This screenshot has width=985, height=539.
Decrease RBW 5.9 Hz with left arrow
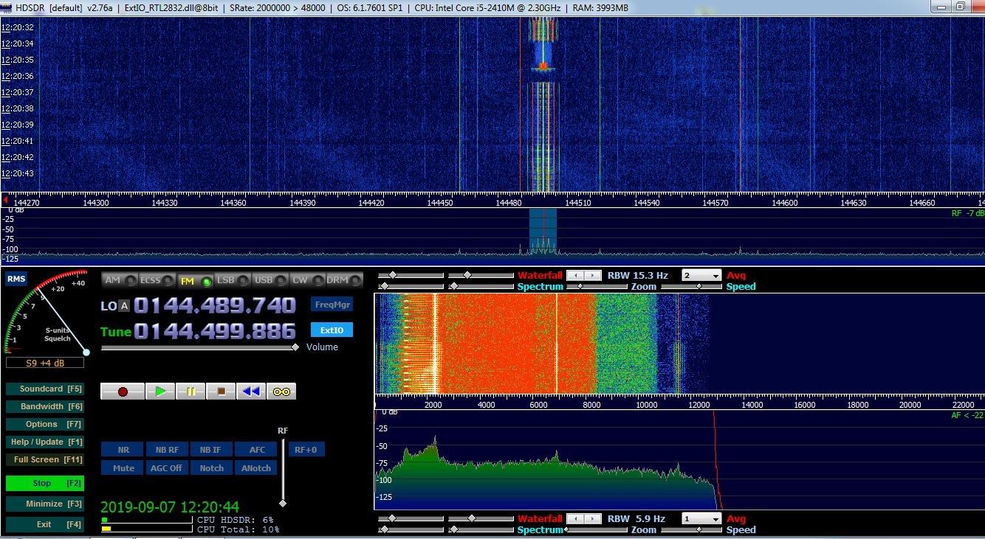[x=574, y=519]
